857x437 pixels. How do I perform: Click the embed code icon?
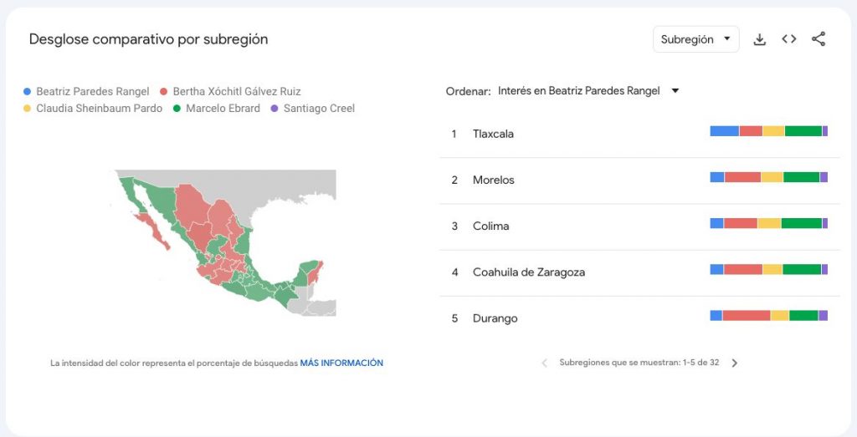788,39
